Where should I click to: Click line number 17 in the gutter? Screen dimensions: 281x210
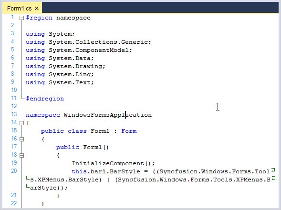(14, 147)
